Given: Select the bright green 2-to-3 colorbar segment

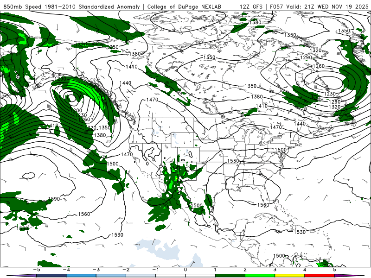Looking at the screenshot, I should pyautogui.click(x=260, y=276).
